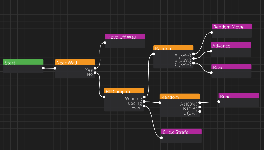Select the Random Move action node

[232, 27]
